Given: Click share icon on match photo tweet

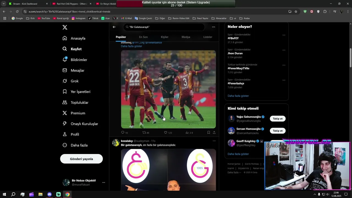Looking at the screenshot, I should (x=214, y=133).
